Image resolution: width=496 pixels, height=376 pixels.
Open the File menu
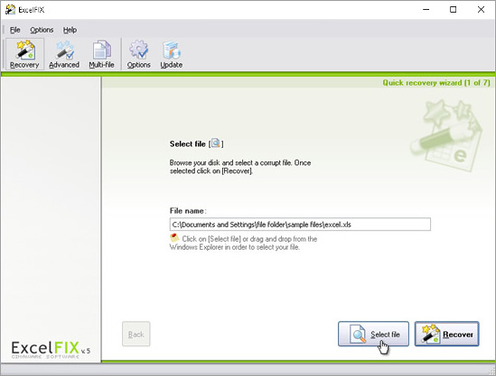click(x=14, y=30)
